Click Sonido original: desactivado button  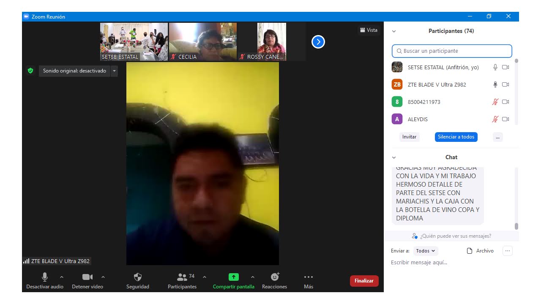pos(75,71)
